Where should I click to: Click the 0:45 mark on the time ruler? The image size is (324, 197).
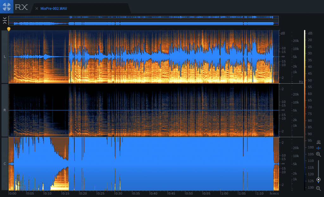(x=171, y=194)
